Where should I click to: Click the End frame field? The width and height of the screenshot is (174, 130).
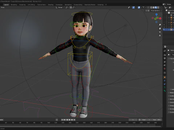pyautogui.click(x=157, y=120)
